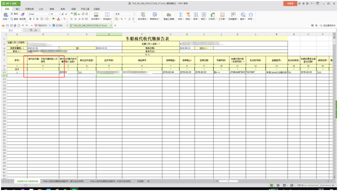
Task: Click the Freeze Panes icon
Action: click(x=233, y=15)
